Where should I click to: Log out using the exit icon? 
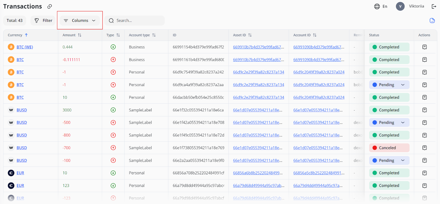pyautogui.click(x=434, y=6)
